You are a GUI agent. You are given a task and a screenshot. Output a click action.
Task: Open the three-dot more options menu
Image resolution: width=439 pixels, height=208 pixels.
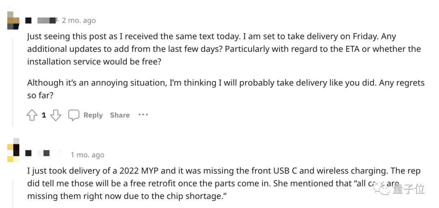coord(143,115)
